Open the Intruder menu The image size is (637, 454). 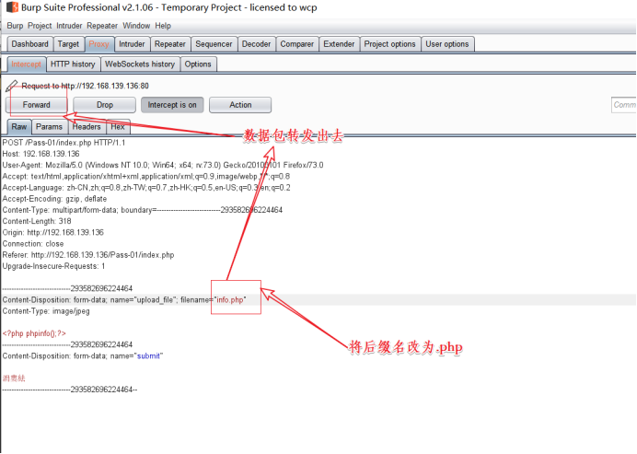point(69,26)
